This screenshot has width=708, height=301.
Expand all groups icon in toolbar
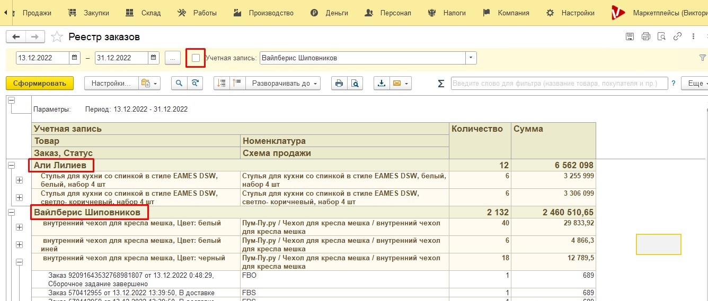[237, 83]
